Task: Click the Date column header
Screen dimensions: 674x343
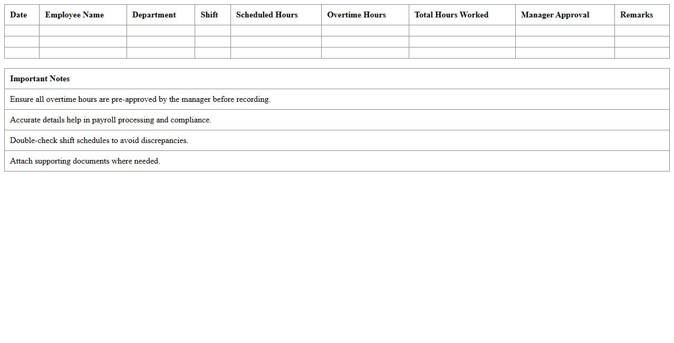Action: 18,15
